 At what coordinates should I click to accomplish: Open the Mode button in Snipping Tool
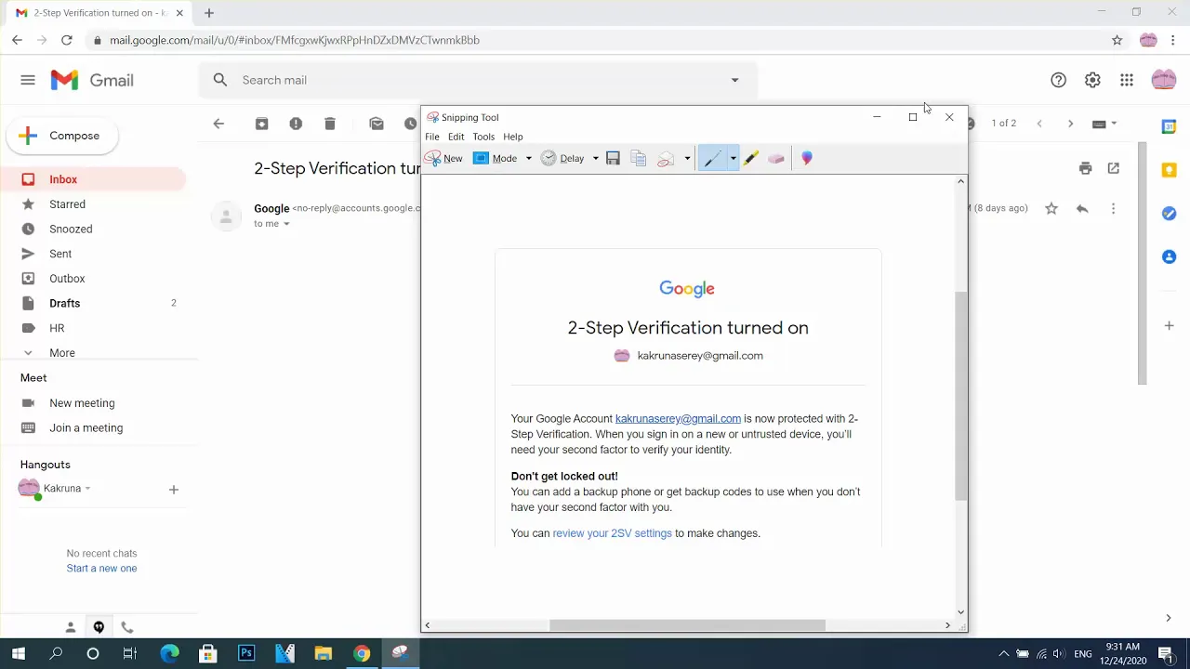click(496, 159)
